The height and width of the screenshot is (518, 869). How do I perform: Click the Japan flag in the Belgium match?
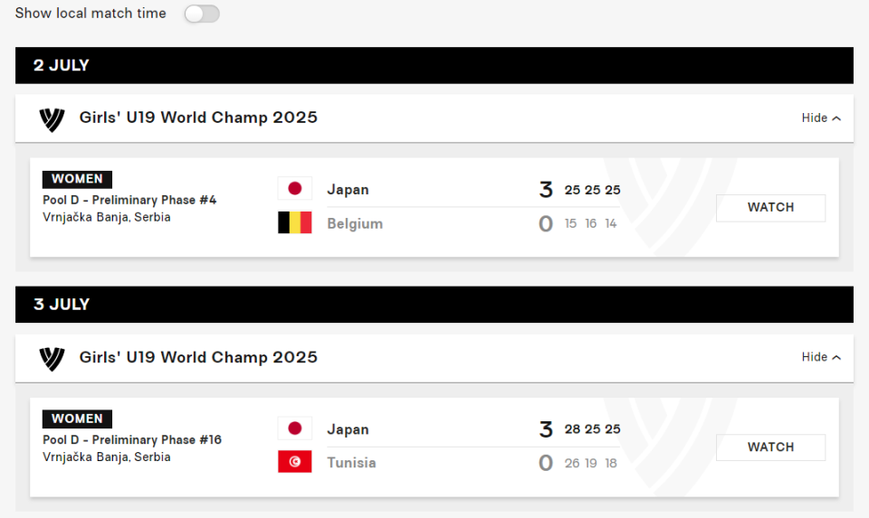click(x=295, y=188)
